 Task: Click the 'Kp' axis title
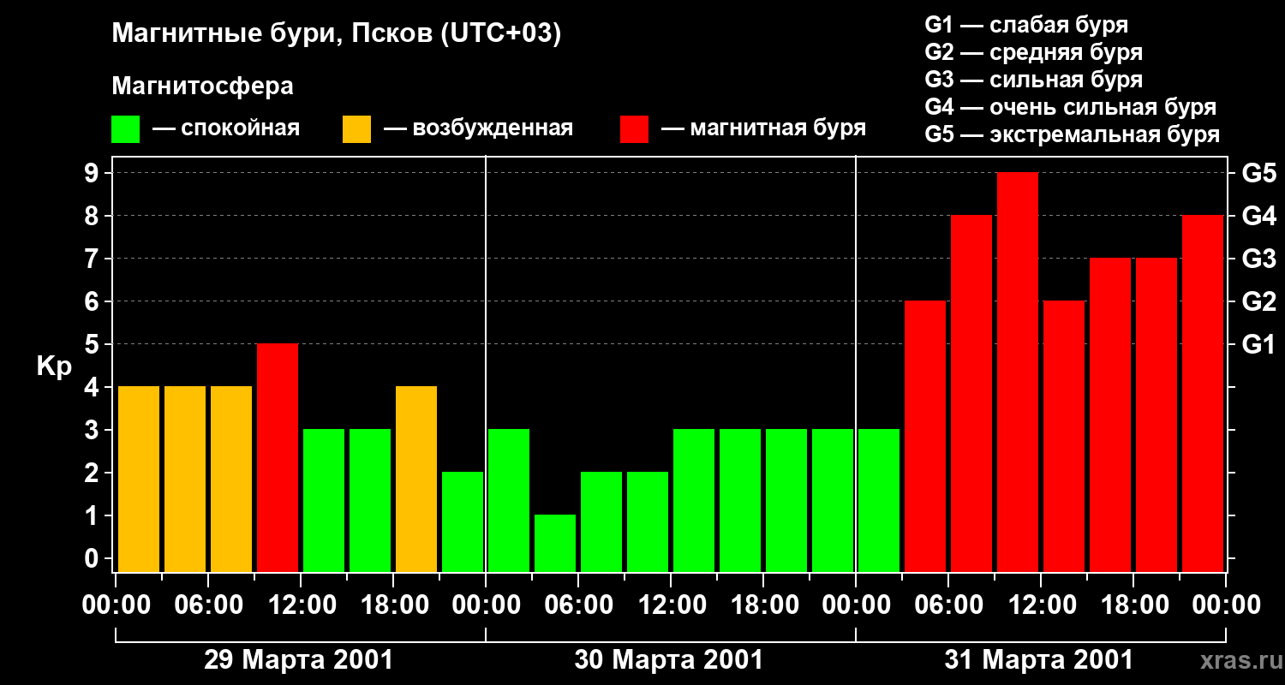click(x=54, y=366)
